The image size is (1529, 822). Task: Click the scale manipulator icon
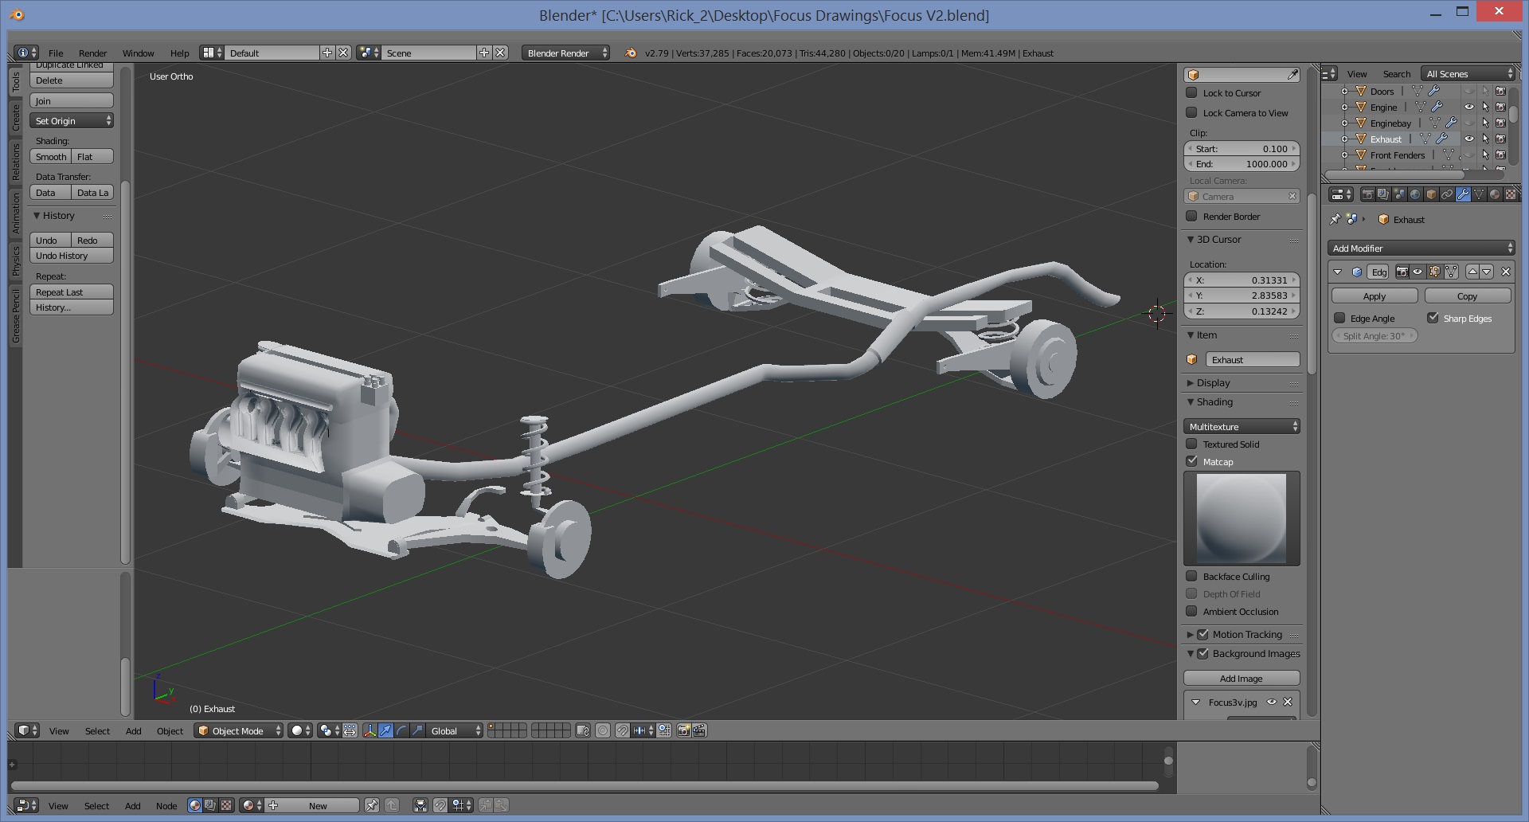pos(417,730)
